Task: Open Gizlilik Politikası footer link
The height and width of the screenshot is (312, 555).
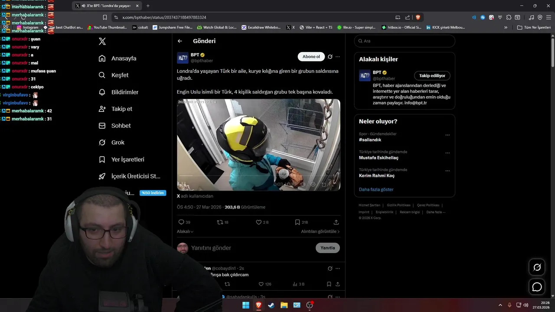Action: point(398,205)
